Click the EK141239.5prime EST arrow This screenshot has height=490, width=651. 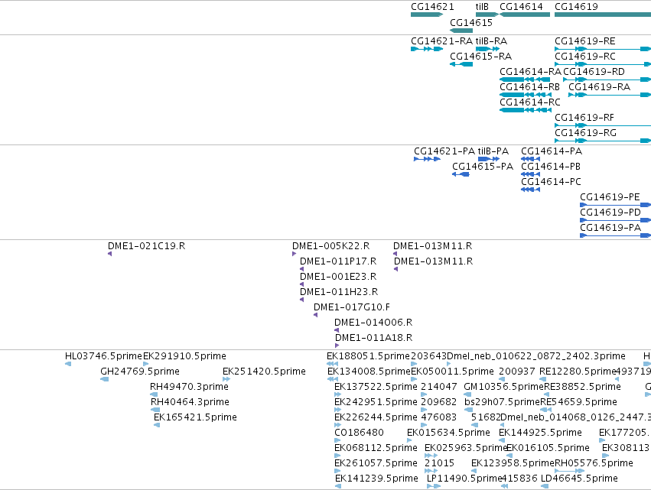tap(338, 486)
